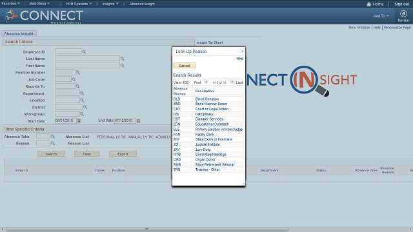Focus the Employee ID input field

point(68,52)
